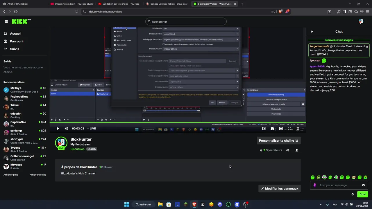
Task: Switch to Afficher FPS Roblox tab
Action: click(x=23, y=4)
